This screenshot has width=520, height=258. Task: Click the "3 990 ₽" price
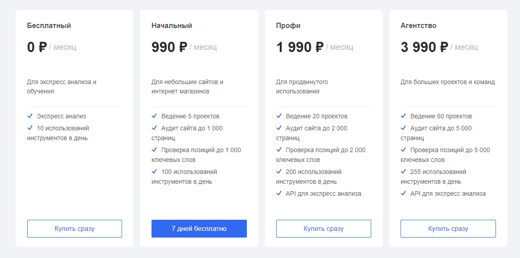pyautogui.click(x=424, y=47)
